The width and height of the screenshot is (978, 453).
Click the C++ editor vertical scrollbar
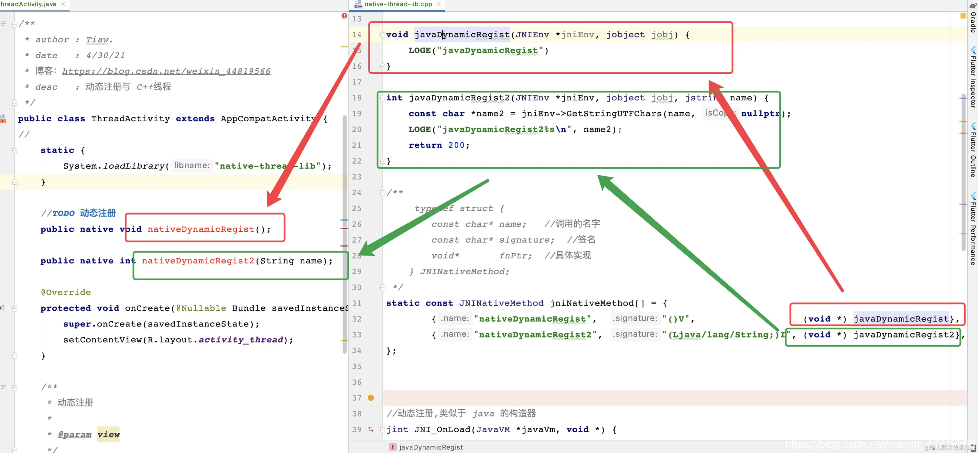[x=963, y=171]
